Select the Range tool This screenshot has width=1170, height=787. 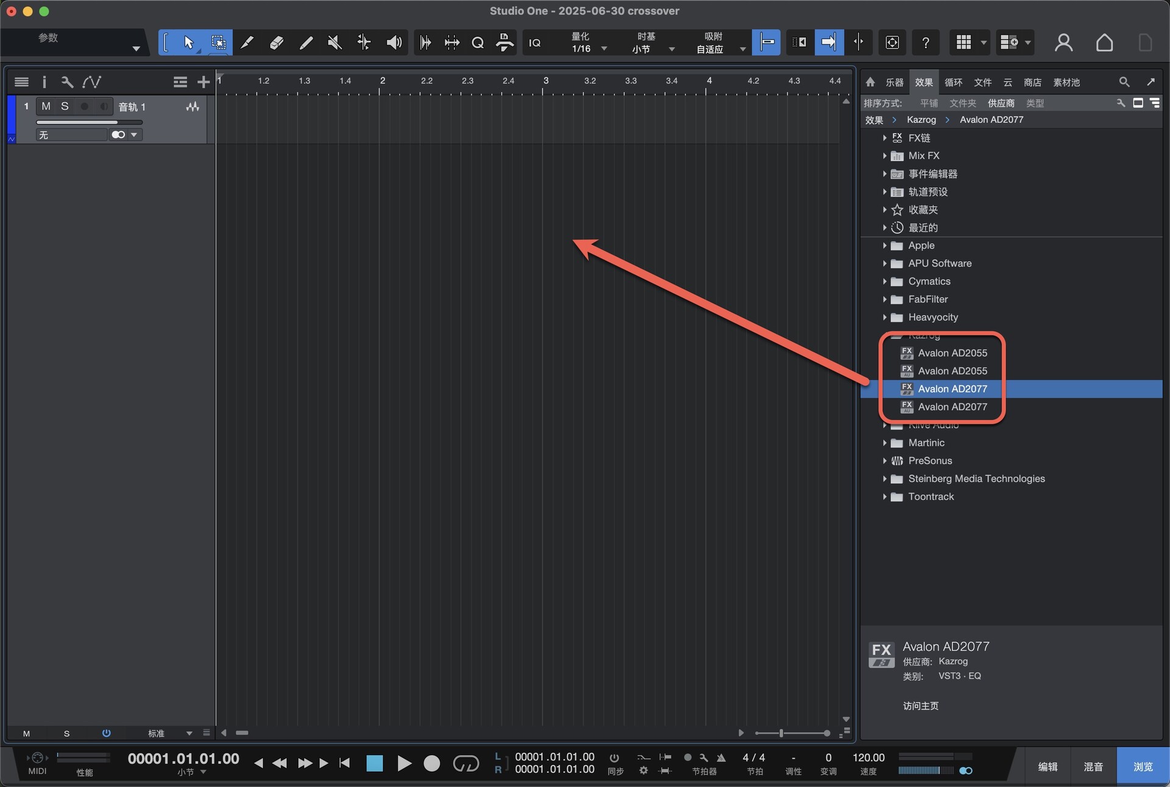point(218,43)
